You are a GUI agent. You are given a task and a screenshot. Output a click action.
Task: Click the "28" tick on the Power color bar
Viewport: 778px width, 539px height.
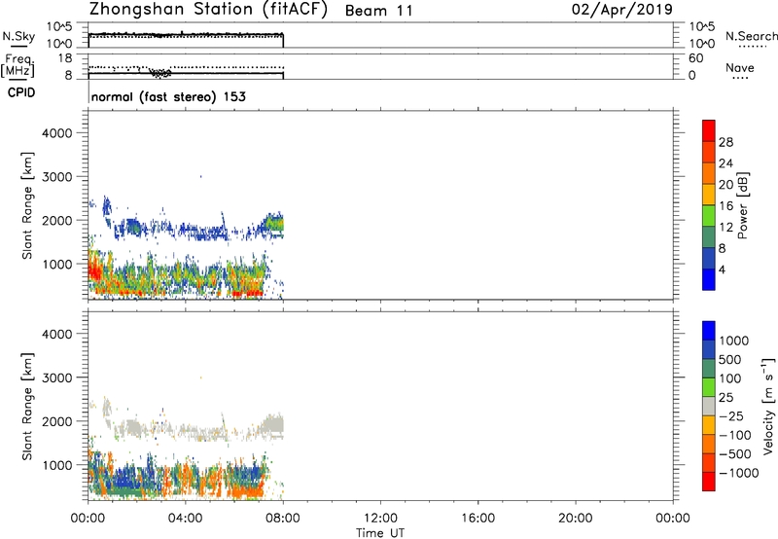pyautogui.click(x=725, y=142)
